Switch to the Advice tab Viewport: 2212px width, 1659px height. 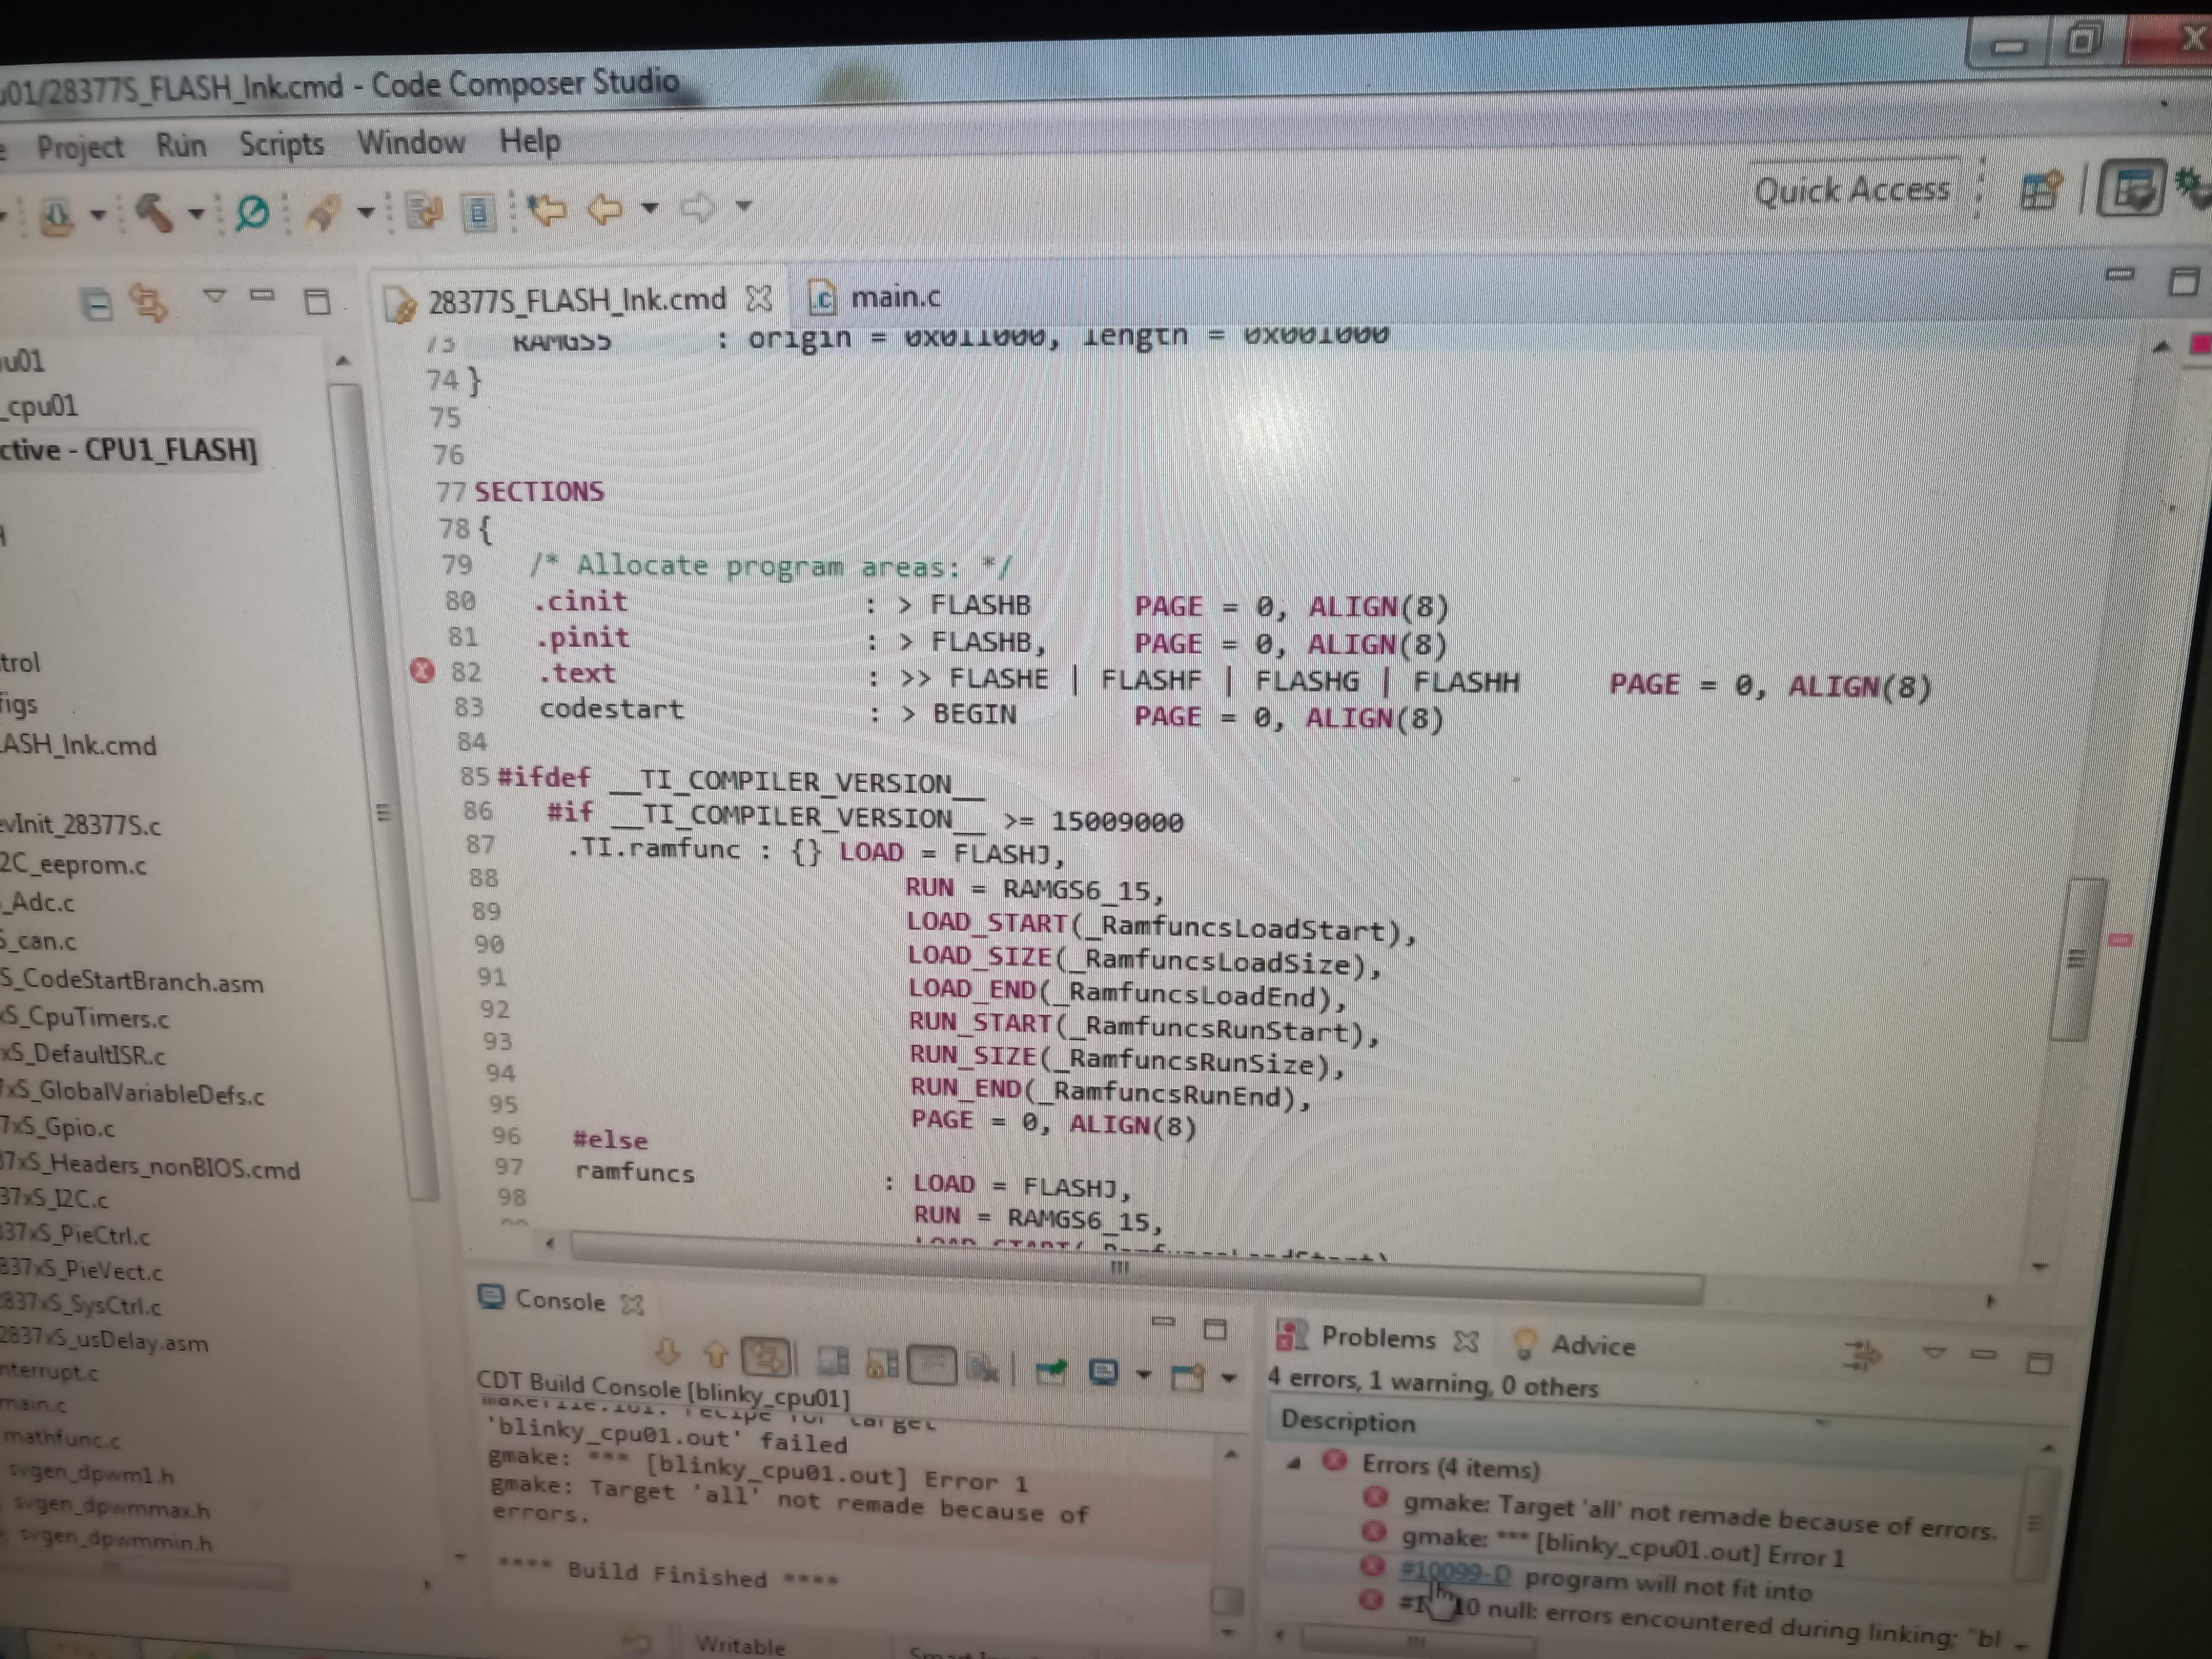click(1592, 1345)
